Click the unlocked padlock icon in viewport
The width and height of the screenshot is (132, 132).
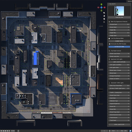[104, 22]
